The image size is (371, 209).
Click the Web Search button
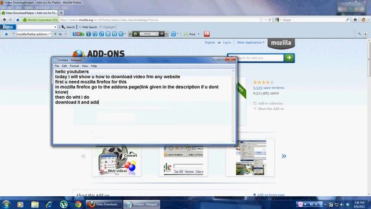(x=88, y=27)
